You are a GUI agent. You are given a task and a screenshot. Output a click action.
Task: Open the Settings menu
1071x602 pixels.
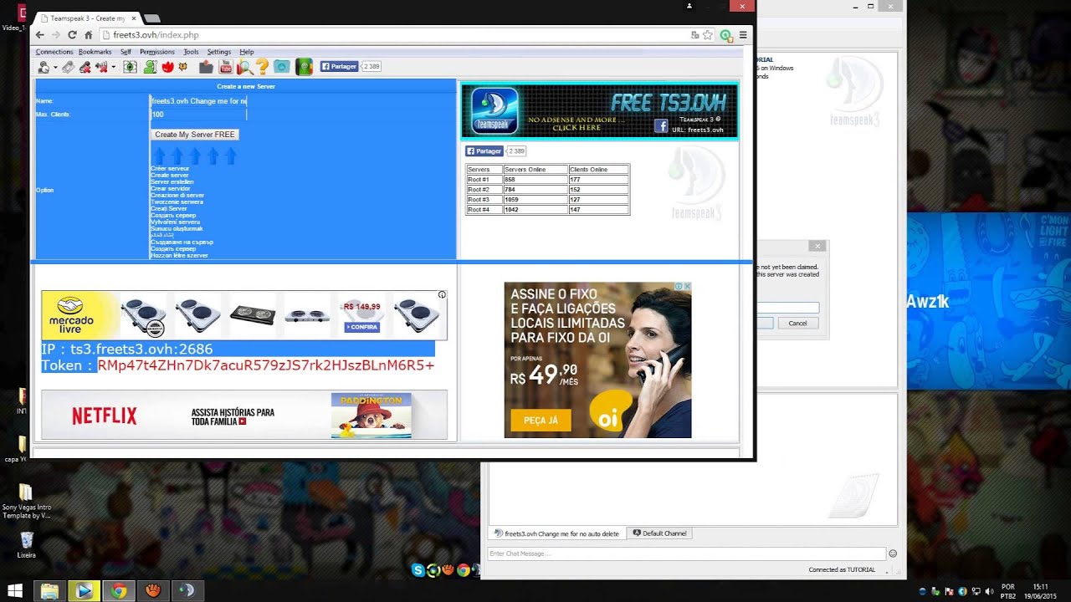pyautogui.click(x=219, y=52)
